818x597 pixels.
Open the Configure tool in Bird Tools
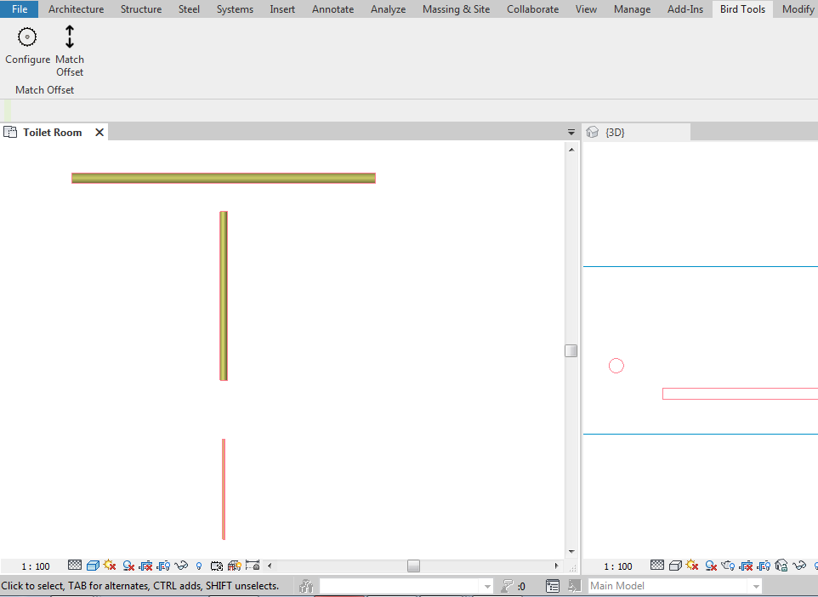point(27,46)
